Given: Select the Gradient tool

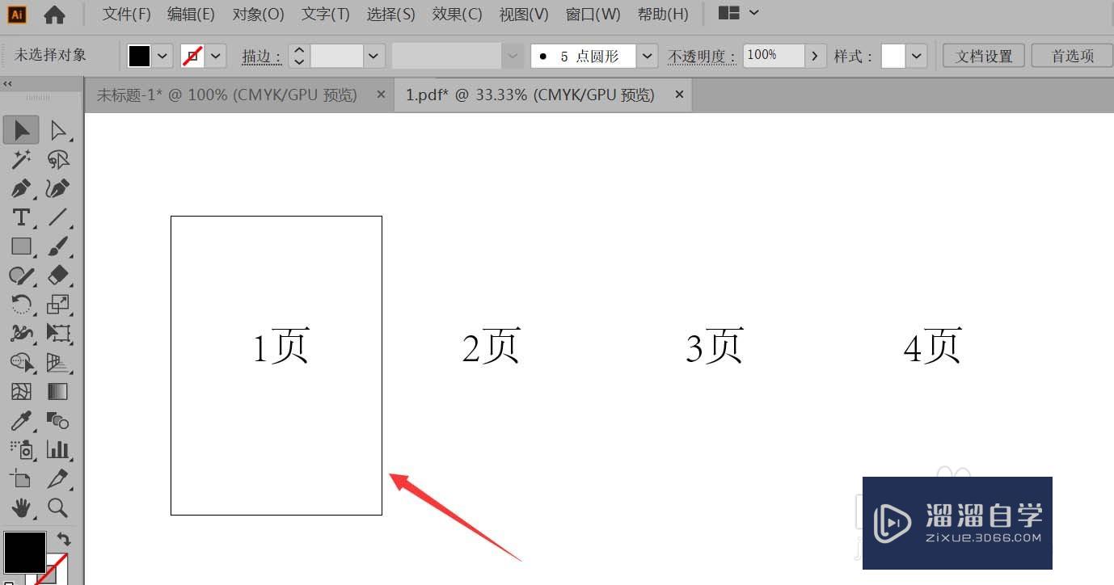Looking at the screenshot, I should pos(58,391).
